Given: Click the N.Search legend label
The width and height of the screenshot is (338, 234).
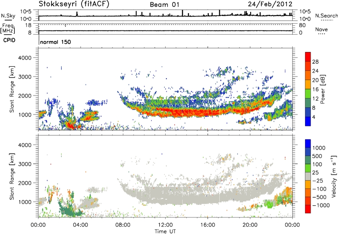Looking at the screenshot, I should point(326,16).
